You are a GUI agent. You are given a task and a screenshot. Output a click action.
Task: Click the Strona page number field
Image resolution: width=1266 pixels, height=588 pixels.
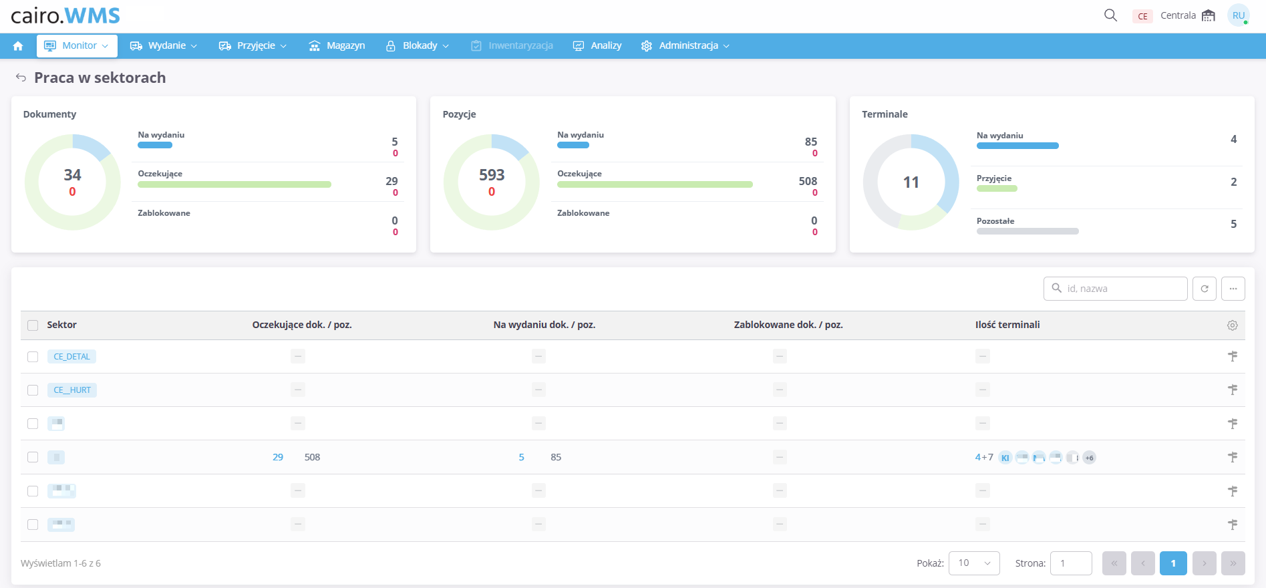tap(1071, 563)
